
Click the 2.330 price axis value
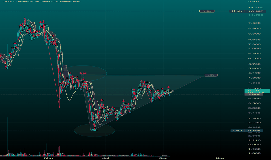pyautogui.click(x=254, y=136)
